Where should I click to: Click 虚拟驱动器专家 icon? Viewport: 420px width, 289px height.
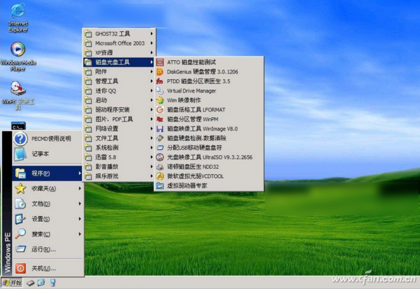(x=160, y=185)
